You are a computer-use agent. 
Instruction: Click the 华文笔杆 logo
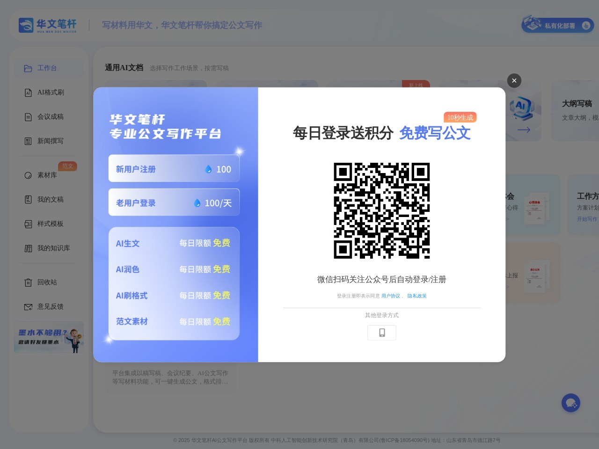tap(47, 25)
